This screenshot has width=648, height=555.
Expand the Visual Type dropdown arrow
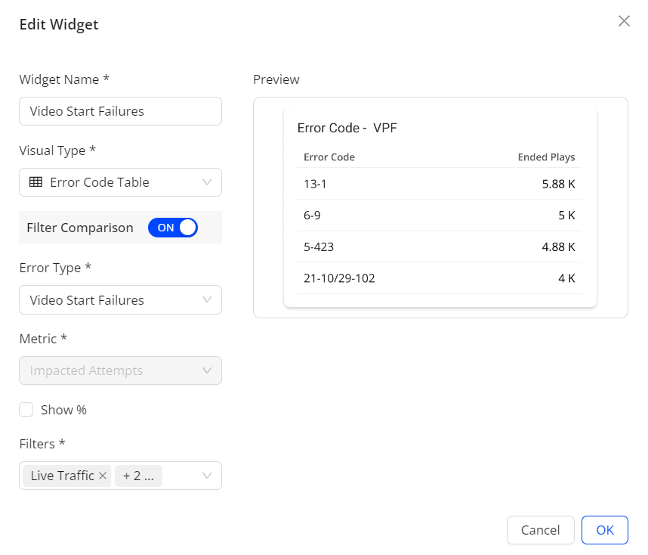[207, 182]
